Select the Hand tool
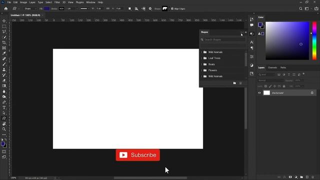 pos(4,123)
